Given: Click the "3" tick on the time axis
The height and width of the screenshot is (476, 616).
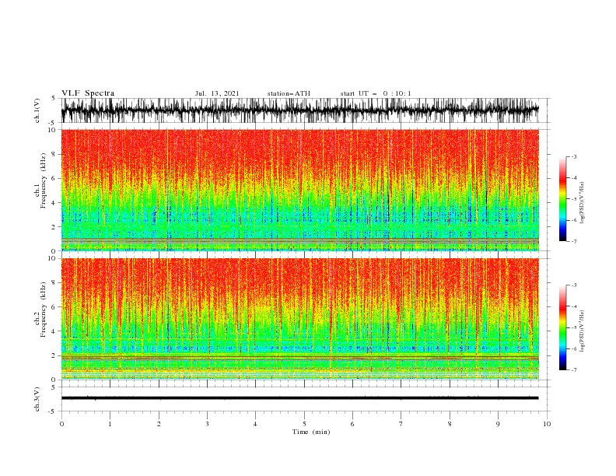Looking at the screenshot, I should click(207, 424).
